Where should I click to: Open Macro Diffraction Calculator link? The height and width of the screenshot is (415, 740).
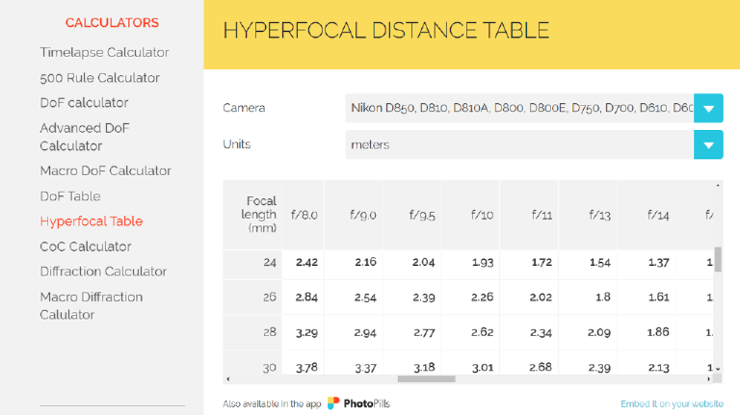[x=91, y=305]
